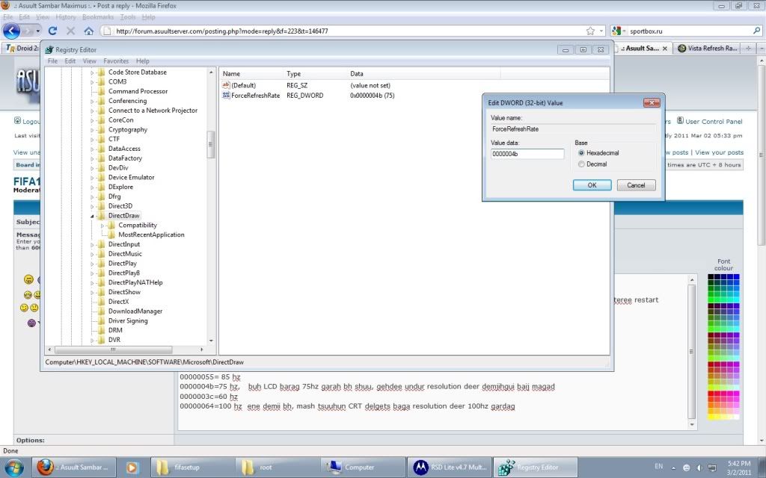The image size is (766, 478).
Task: Pick the yellow swatch in font colour palette
Action: (711, 417)
